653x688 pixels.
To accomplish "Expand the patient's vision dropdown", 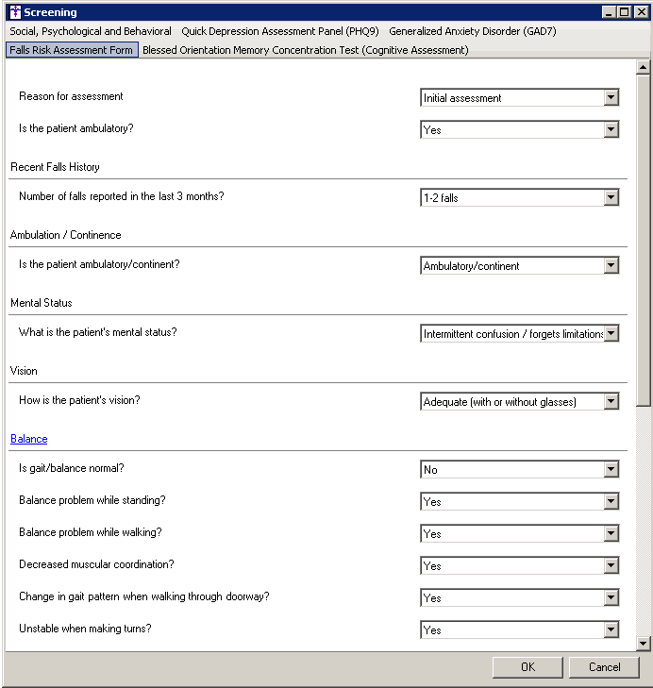I will coord(611,401).
